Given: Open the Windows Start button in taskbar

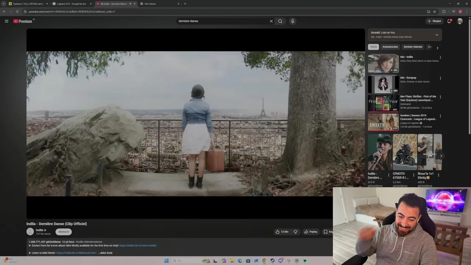Looking at the screenshot, I should click(166, 261).
